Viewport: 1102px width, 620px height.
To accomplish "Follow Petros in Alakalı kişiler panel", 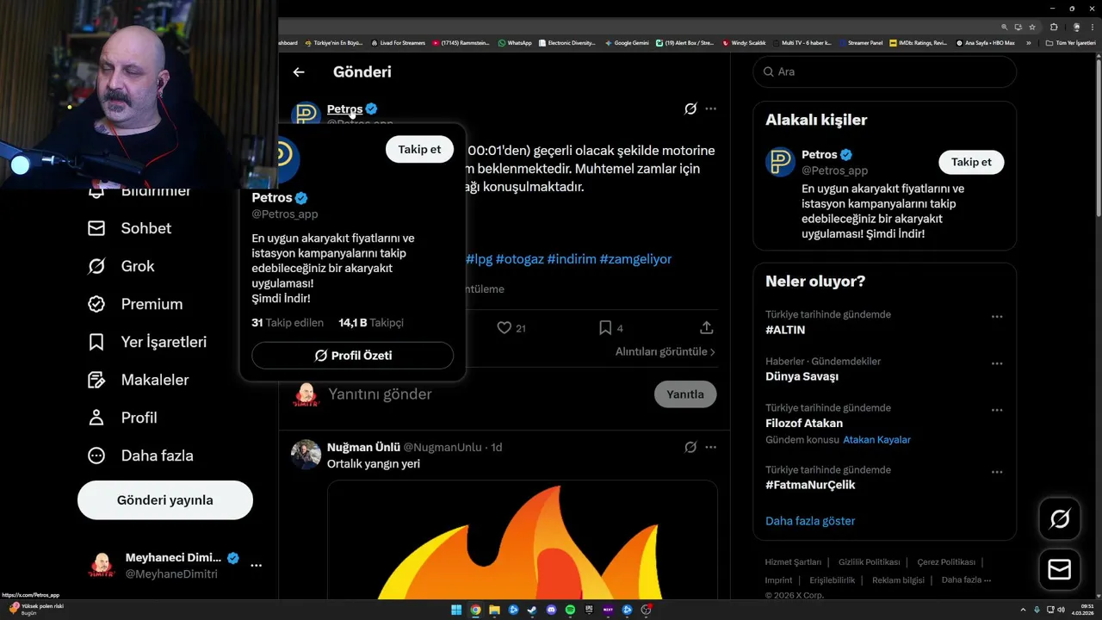I will (971, 162).
